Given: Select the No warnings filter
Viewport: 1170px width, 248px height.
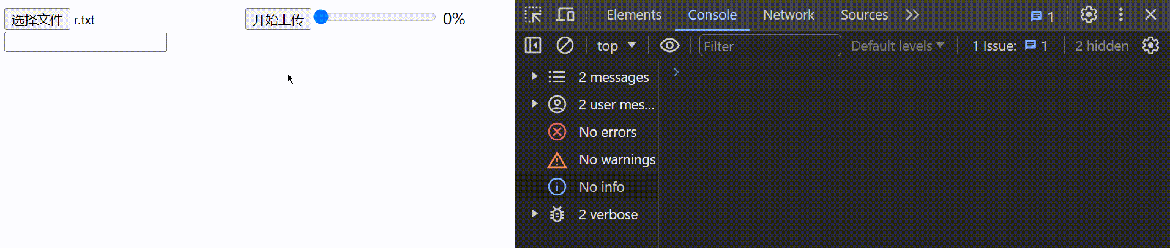Looking at the screenshot, I should [617, 159].
